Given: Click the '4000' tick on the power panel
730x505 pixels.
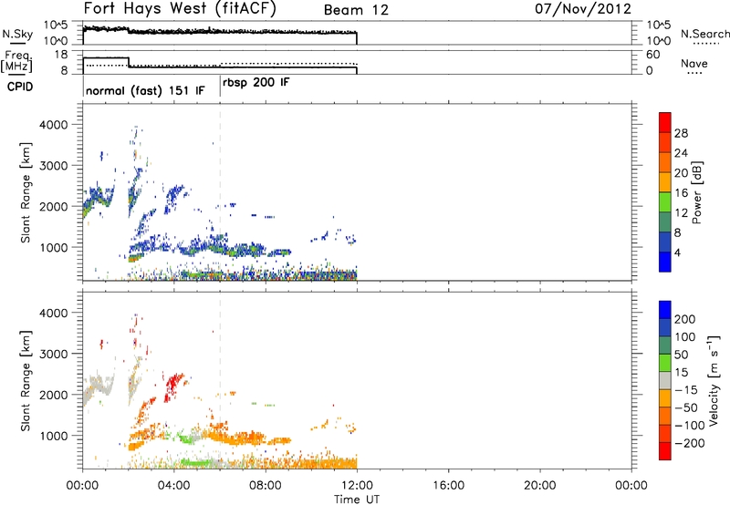Looking at the screenshot, I should 53,125.
